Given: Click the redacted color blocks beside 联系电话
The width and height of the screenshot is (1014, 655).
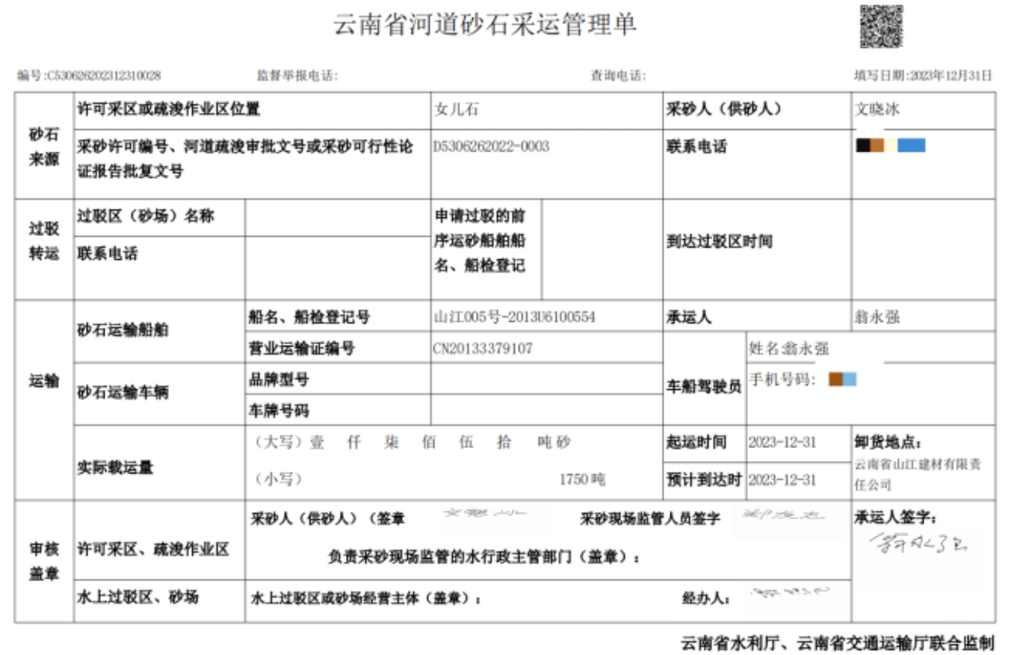Looking at the screenshot, I should point(890,146).
